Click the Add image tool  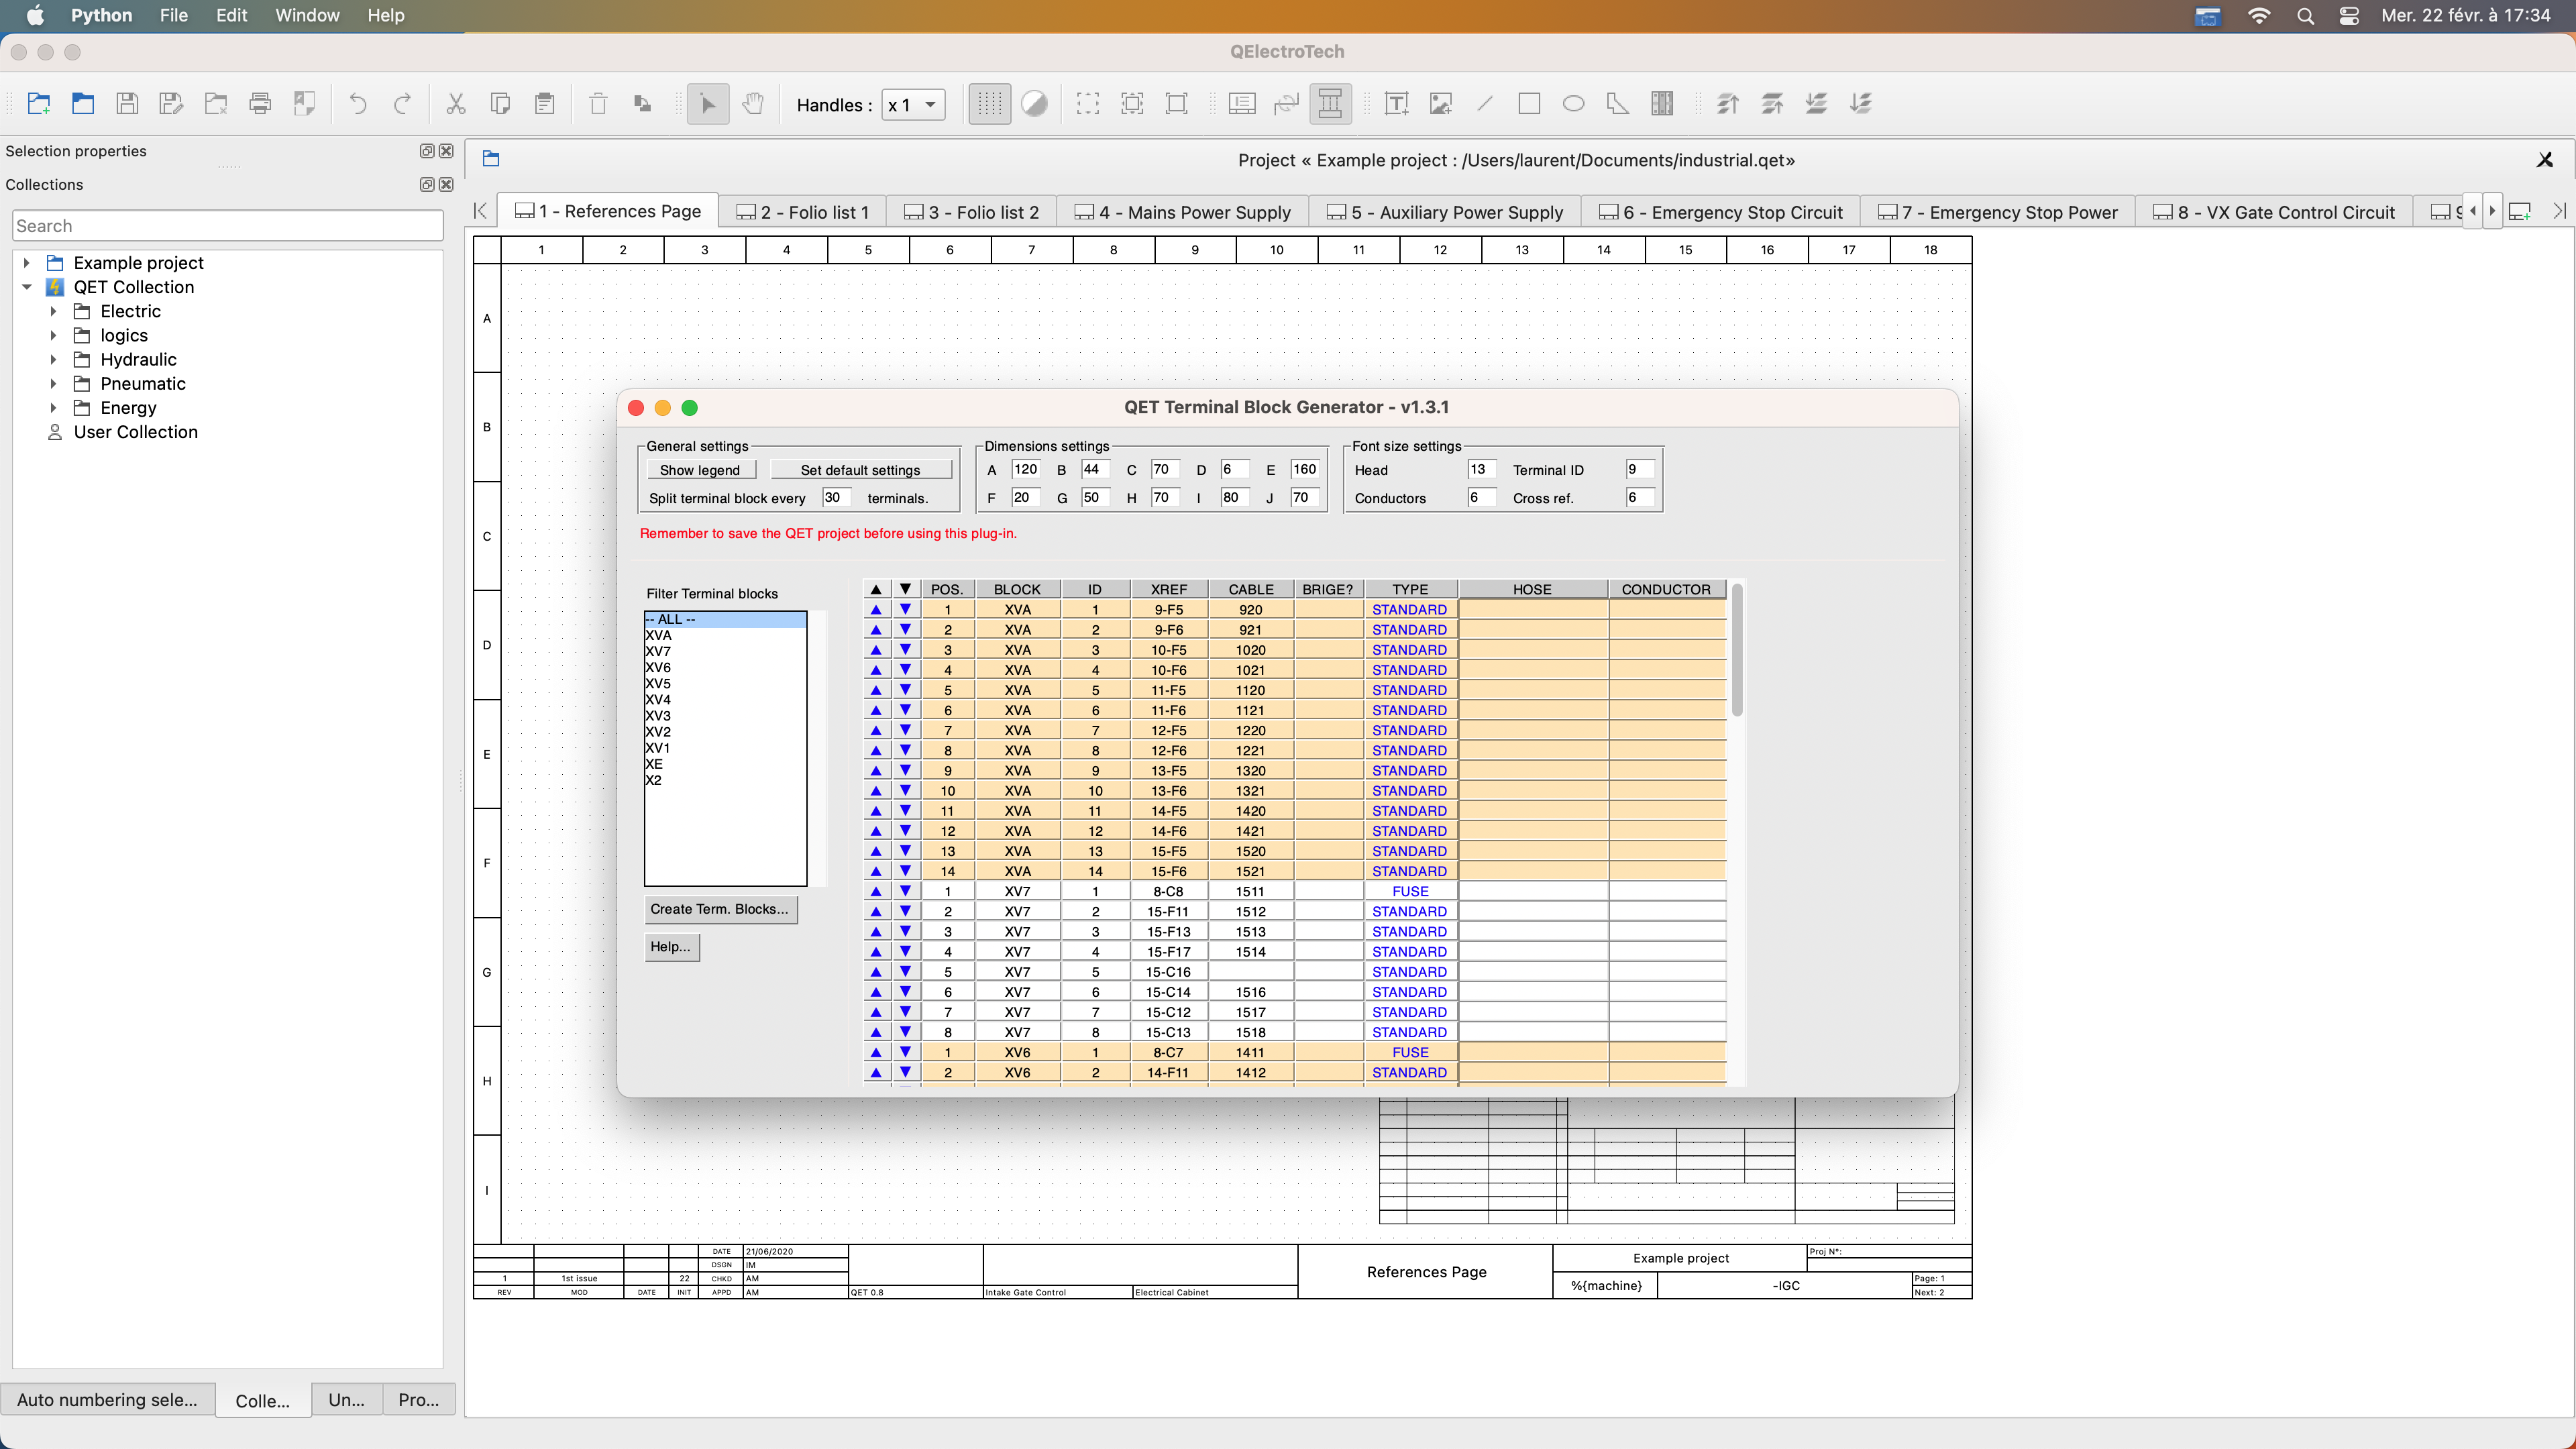tap(1441, 104)
